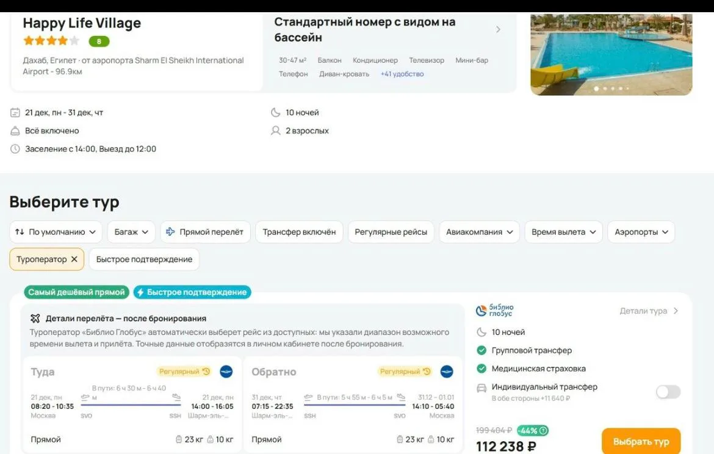Click the landing icon in Обратно card
The height and width of the screenshot is (454, 714).
401,397
